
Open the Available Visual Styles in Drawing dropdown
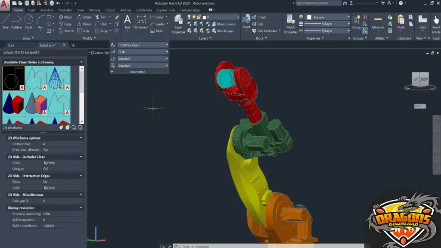81,62
